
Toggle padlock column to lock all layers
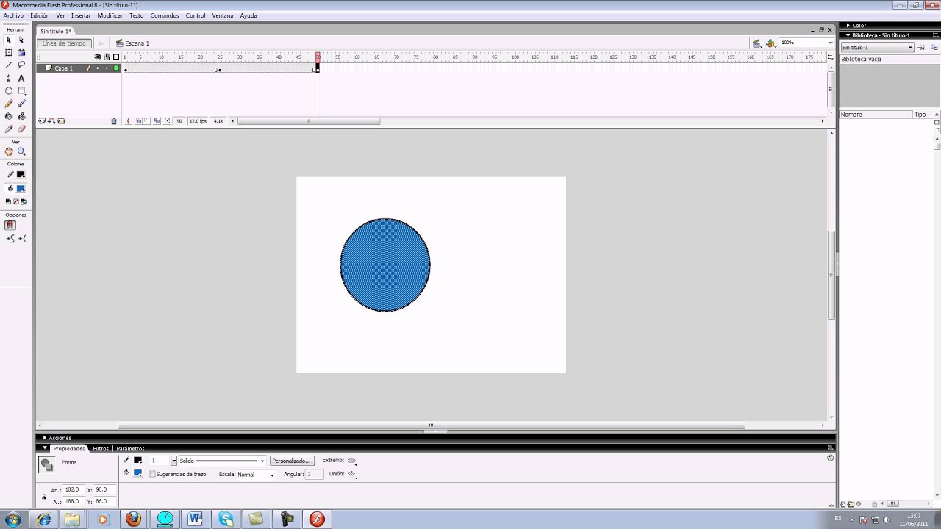click(x=107, y=57)
